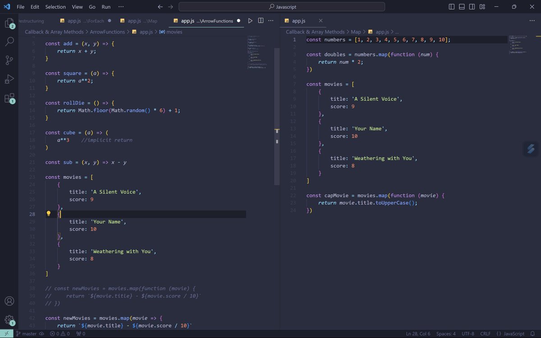Open the Source Control view
Viewport: 541px width, 338px height.
pos(9,60)
